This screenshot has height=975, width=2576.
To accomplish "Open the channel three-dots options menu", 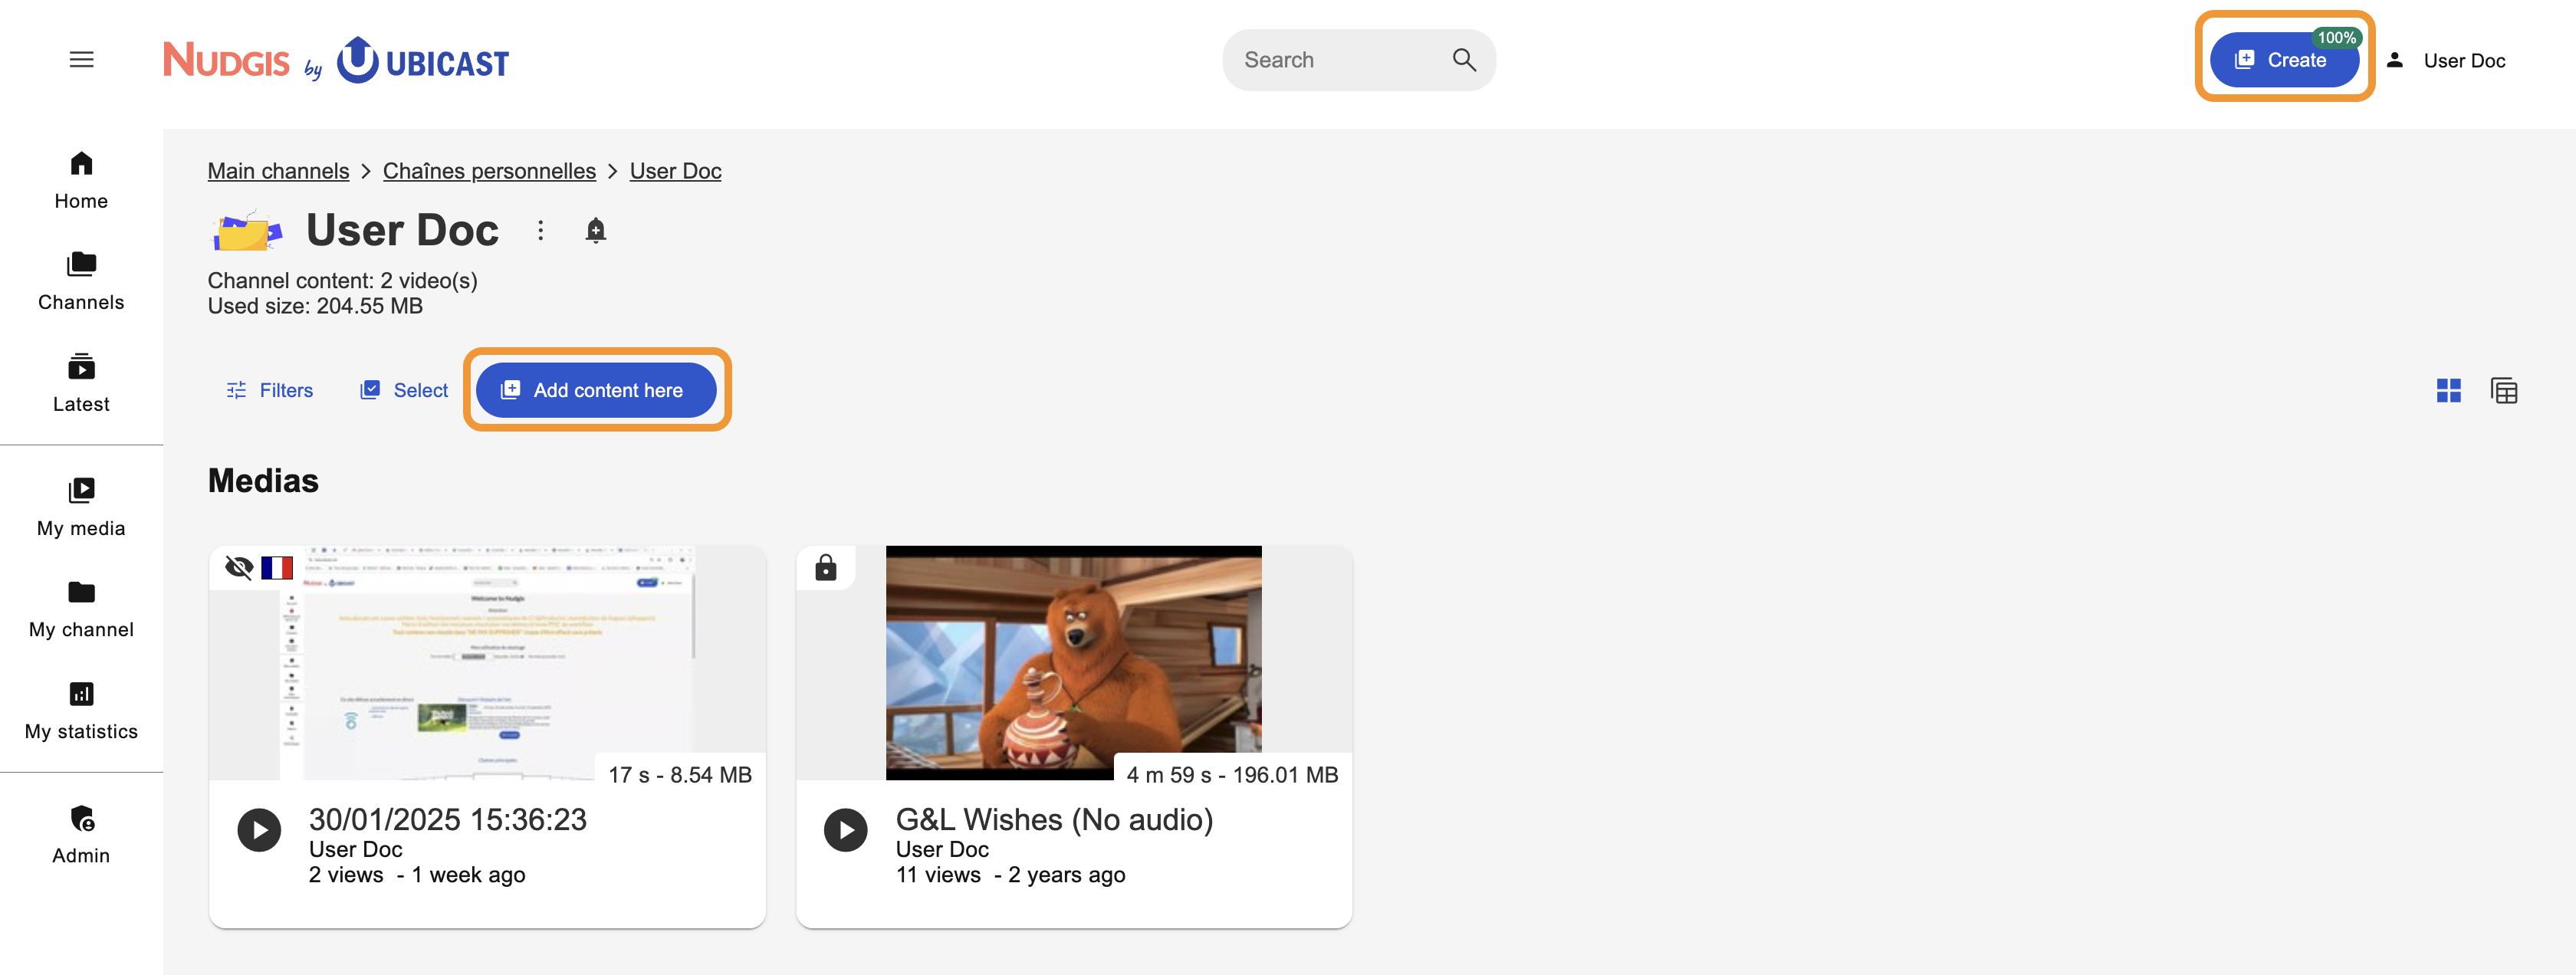I will tap(540, 230).
